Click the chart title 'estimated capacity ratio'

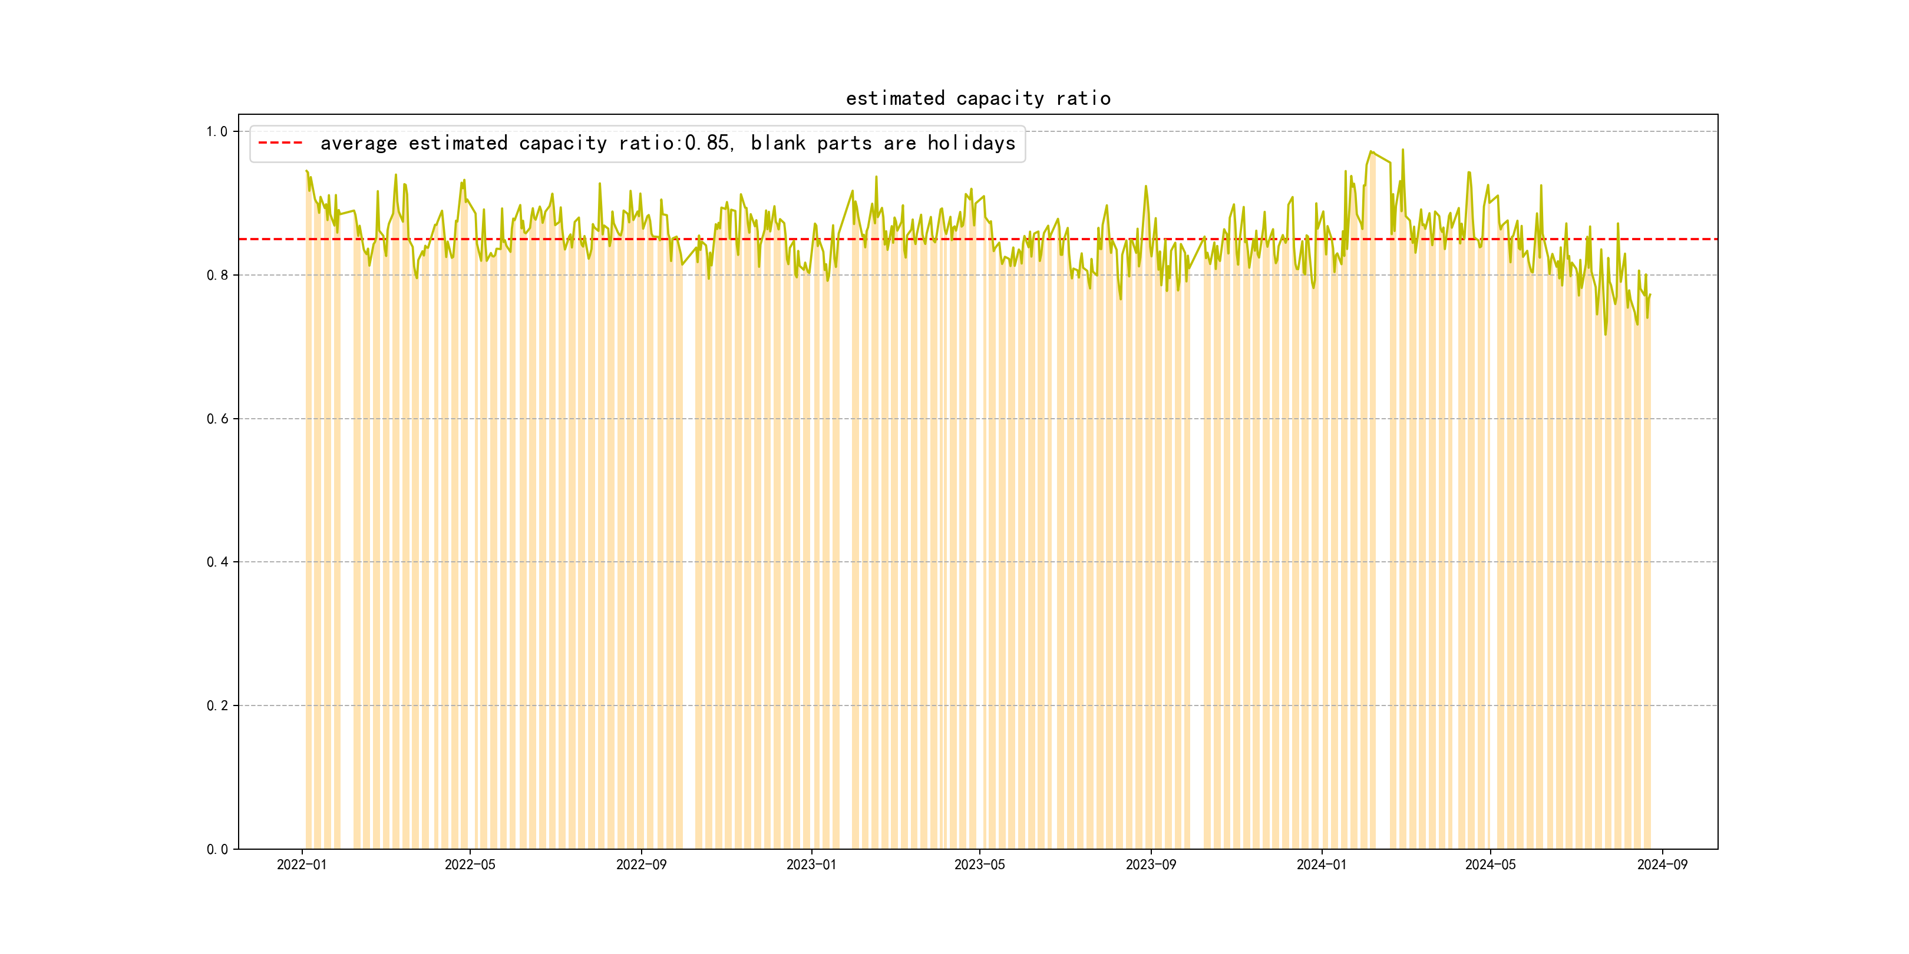click(x=977, y=98)
